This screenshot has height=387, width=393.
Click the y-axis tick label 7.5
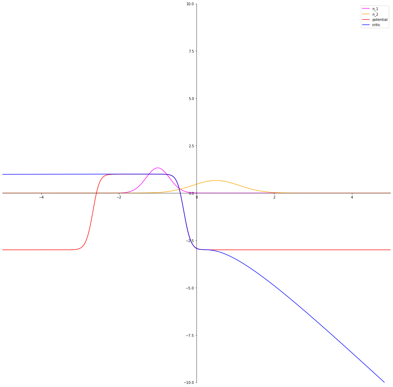[191, 51]
